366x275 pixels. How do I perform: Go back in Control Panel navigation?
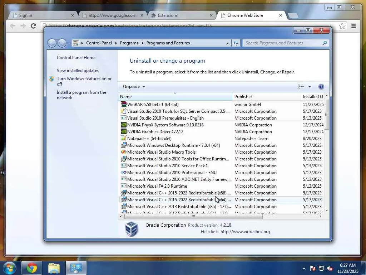pos(52,43)
